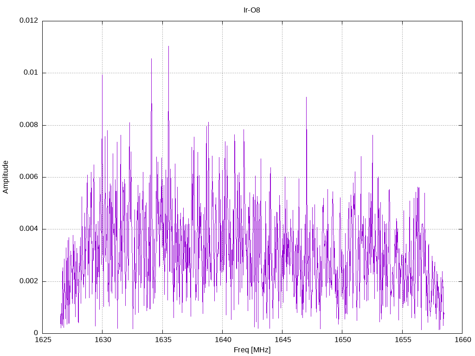Click the plot title 'Ir-O8'
Screen dimensions: 475x356
[x=252, y=10]
